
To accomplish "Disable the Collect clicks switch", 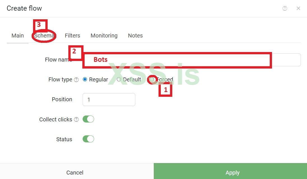I will tap(88, 119).
